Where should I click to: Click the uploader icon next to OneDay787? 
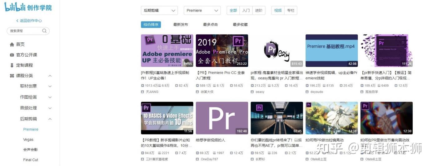197,159
